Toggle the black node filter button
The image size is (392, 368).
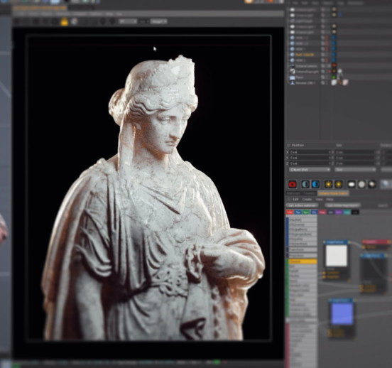(x=355, y=212)
